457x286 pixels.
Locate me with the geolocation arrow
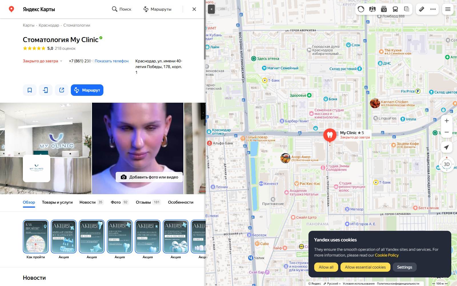pos(447,147)
